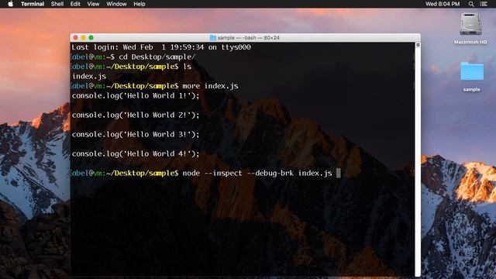496x279 pixels.
Task: Zoom Terminal window with green button
Action: [x=91, y=38]
